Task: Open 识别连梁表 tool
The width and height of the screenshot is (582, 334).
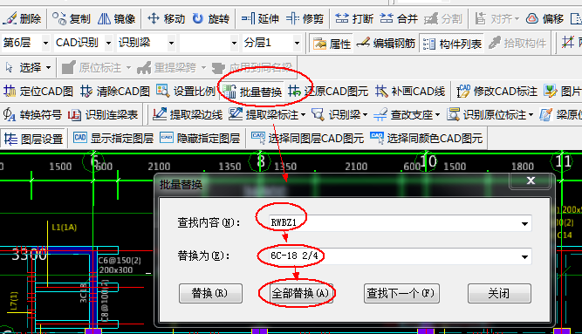Action: click(x=103, y=114)
